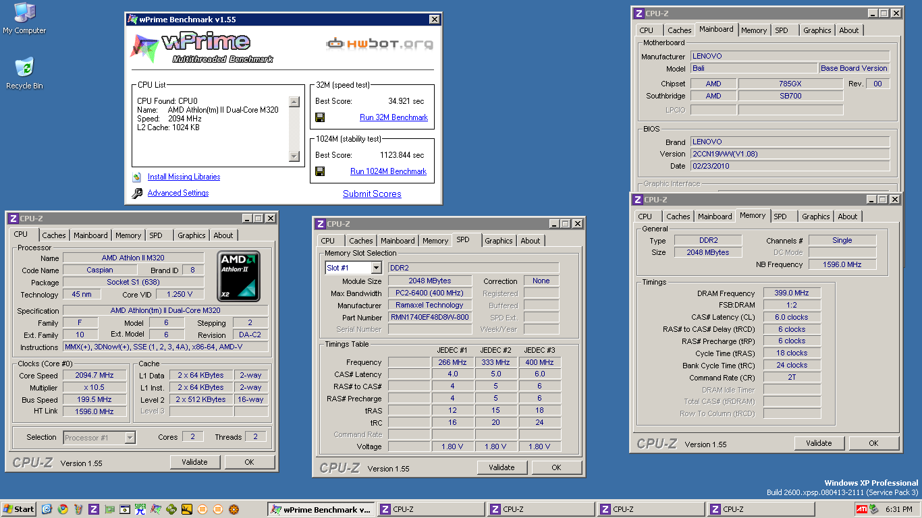Click Run 32M Benchmark link
922x518 pixels.
[394, 117]
